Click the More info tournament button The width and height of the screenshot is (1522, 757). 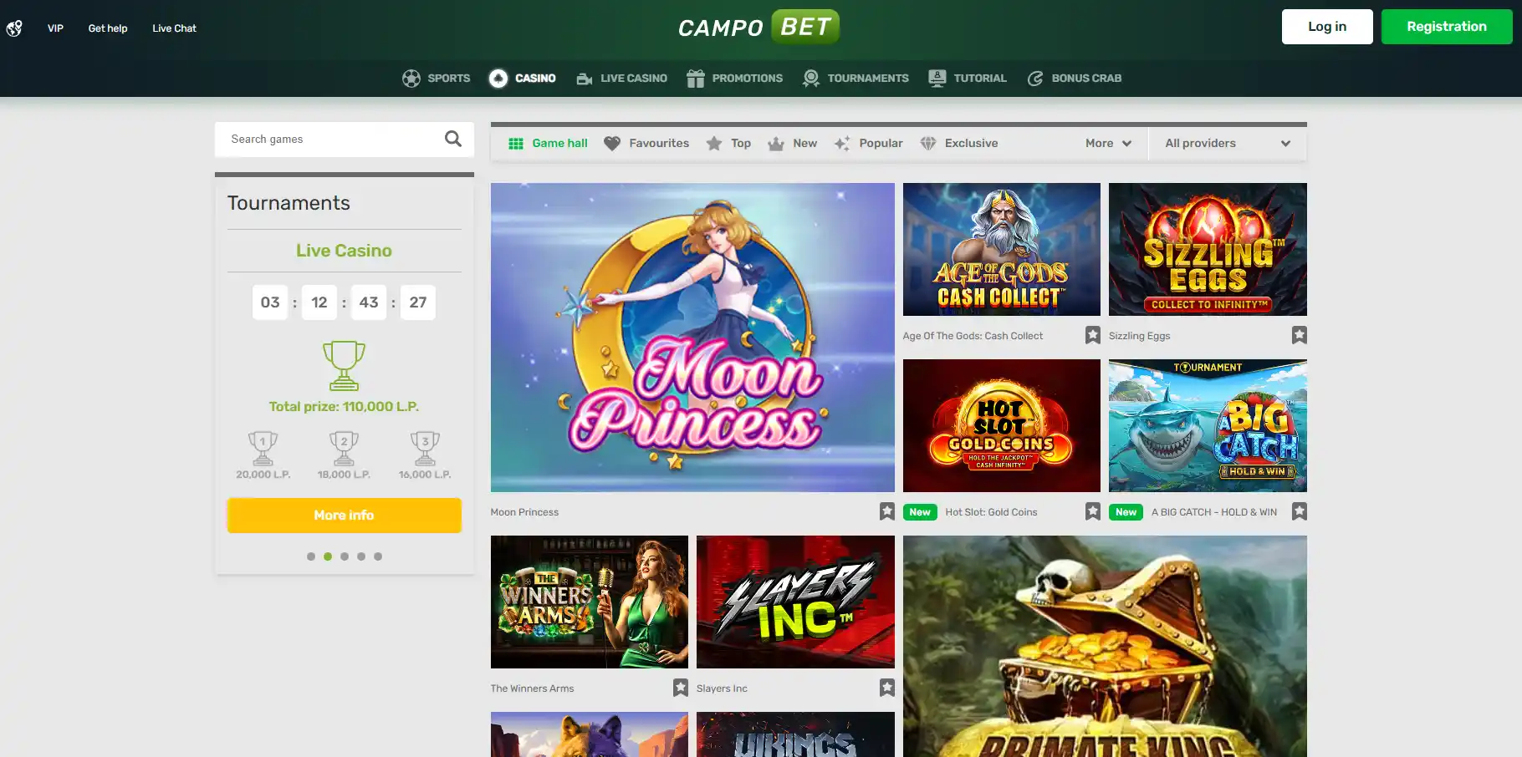click(x=344, y=516)
